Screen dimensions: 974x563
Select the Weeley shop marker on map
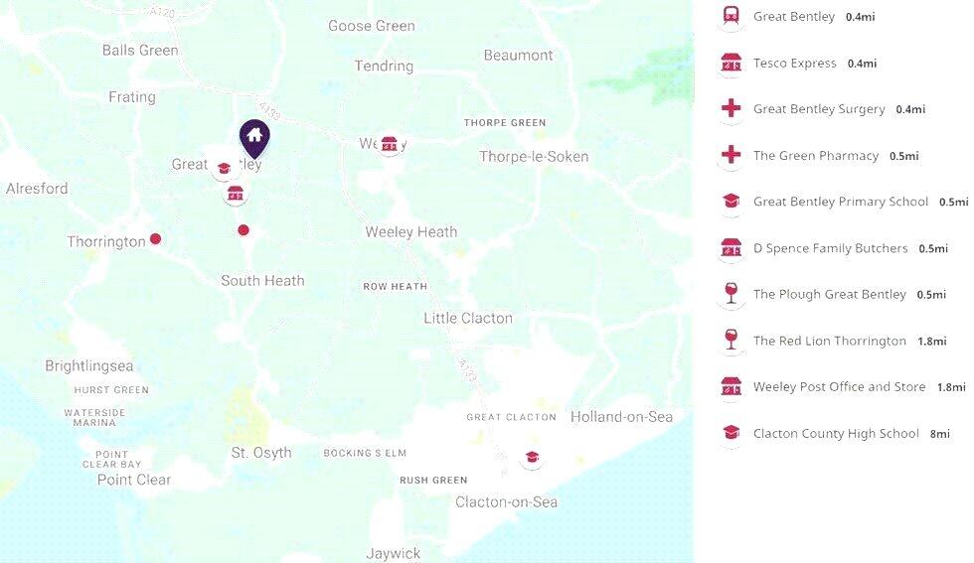[390, 144]
